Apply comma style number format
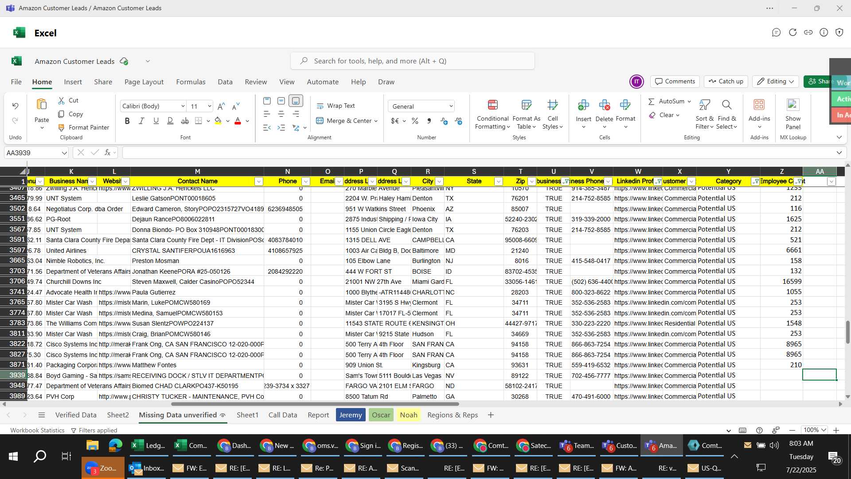 (429, 121)
